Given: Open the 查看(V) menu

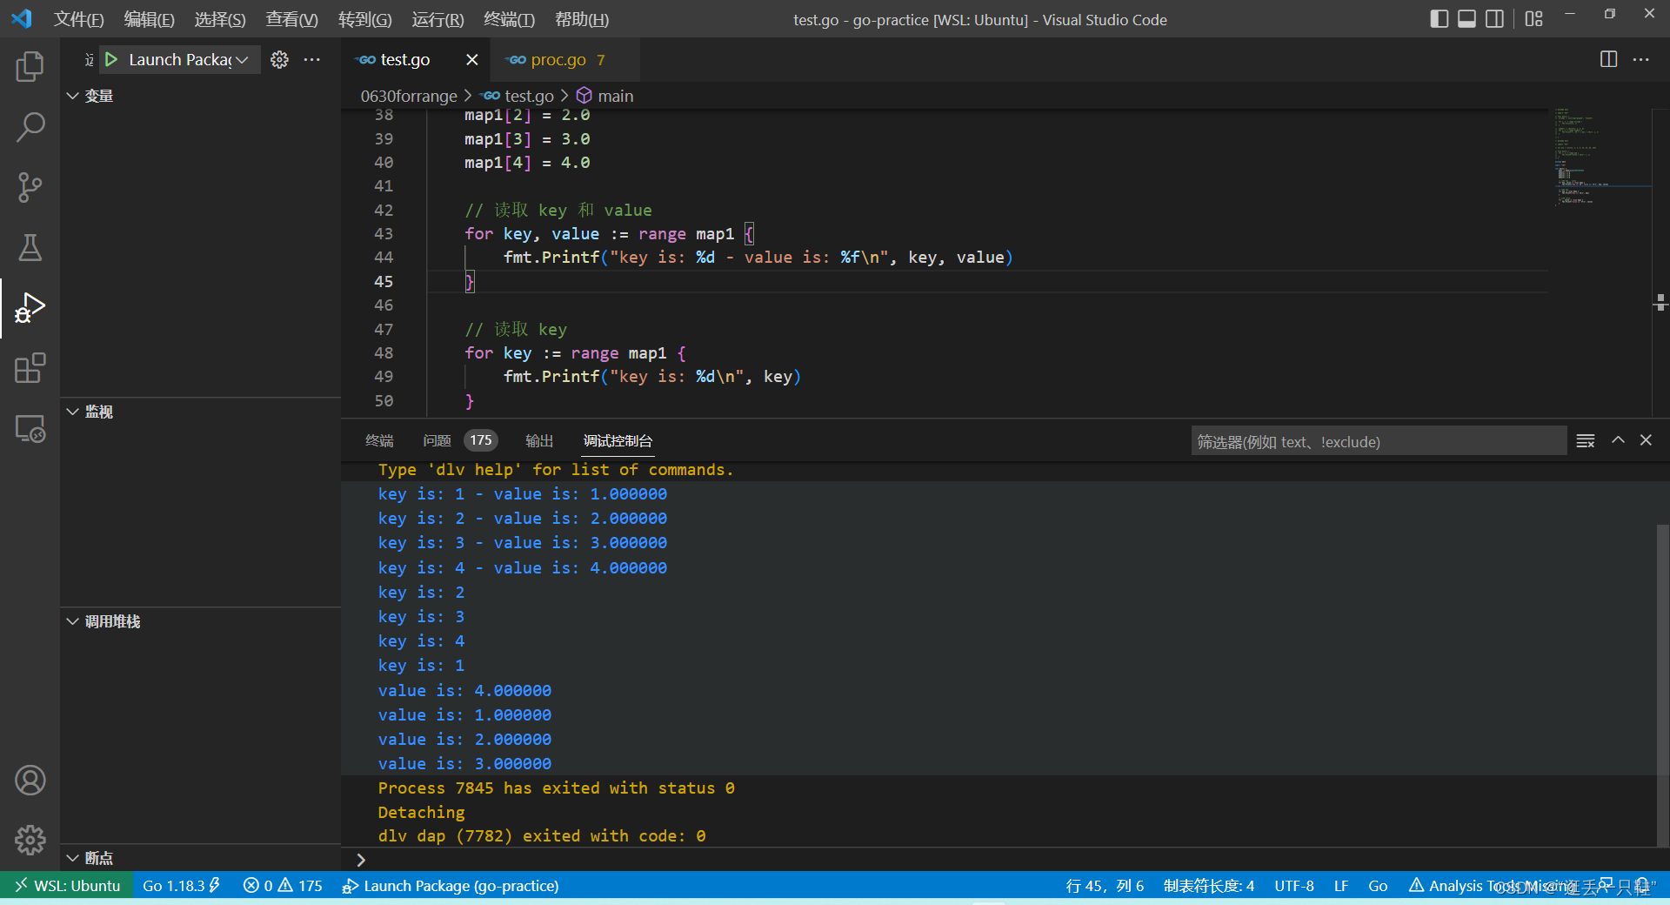Looking at the screenshot, I should tap(292, 19).
